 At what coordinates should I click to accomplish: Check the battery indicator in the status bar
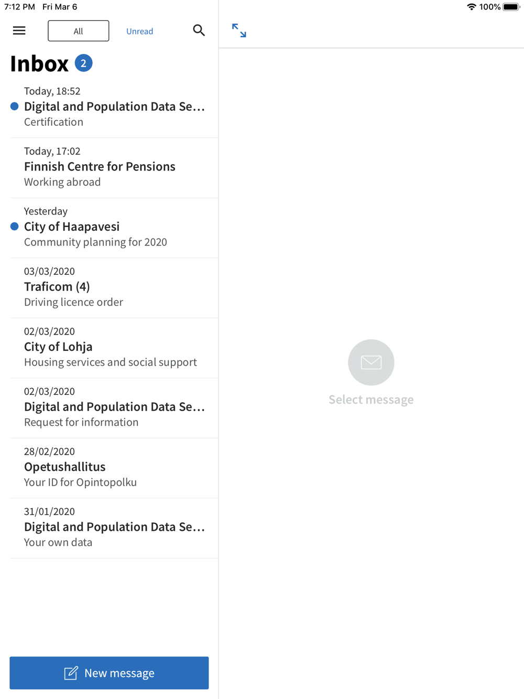pos(511,7)
